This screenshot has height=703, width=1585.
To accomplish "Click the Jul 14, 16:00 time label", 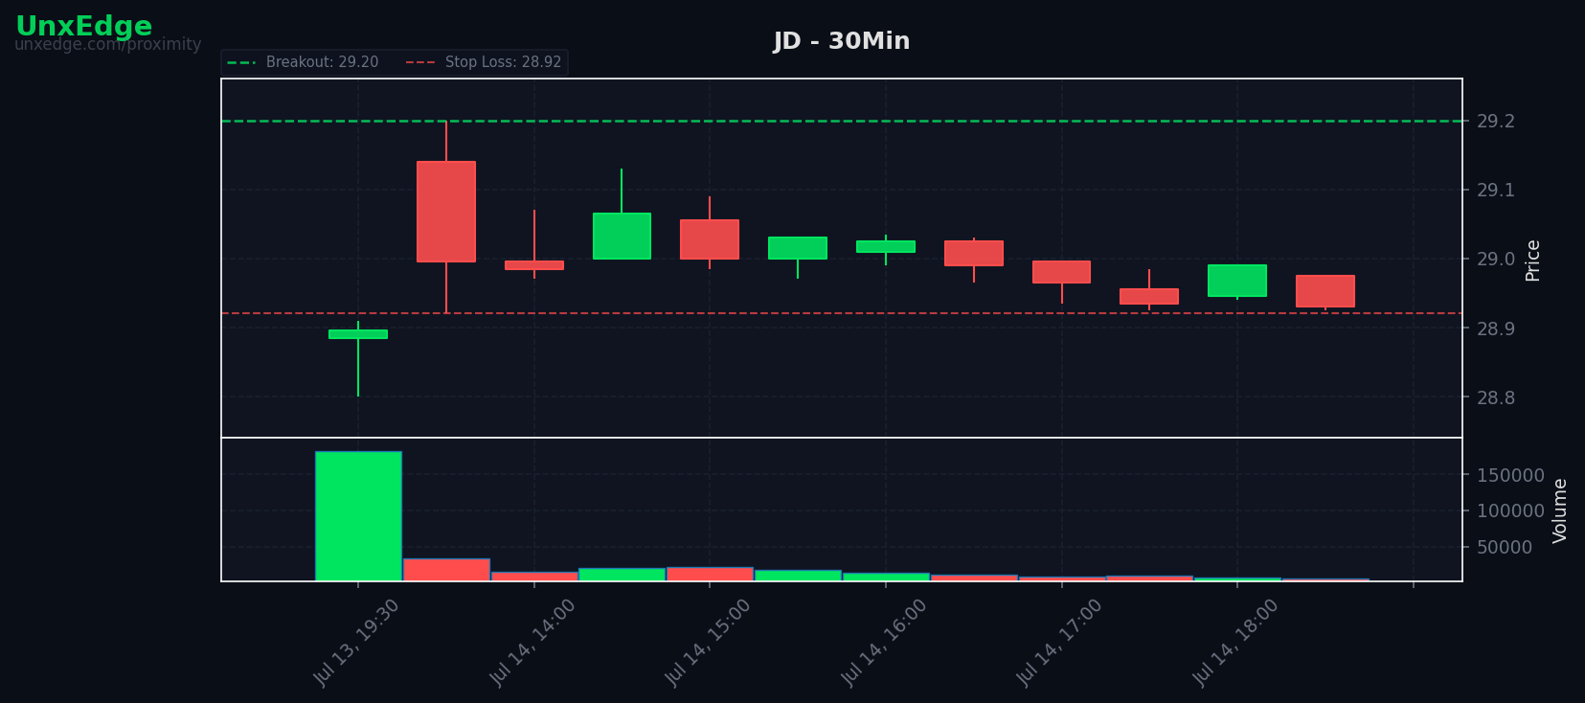I will coord(885,642).
